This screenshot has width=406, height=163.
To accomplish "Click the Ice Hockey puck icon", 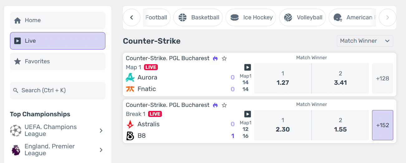I will (x=234, y=18).
